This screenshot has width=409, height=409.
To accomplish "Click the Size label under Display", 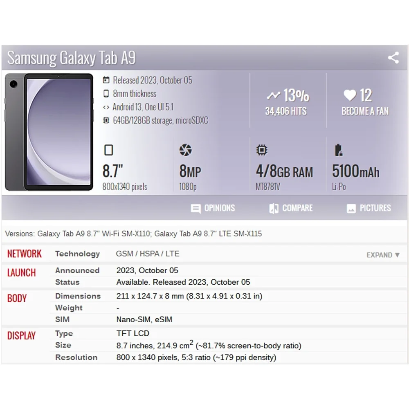I will [x=63, y=345].
